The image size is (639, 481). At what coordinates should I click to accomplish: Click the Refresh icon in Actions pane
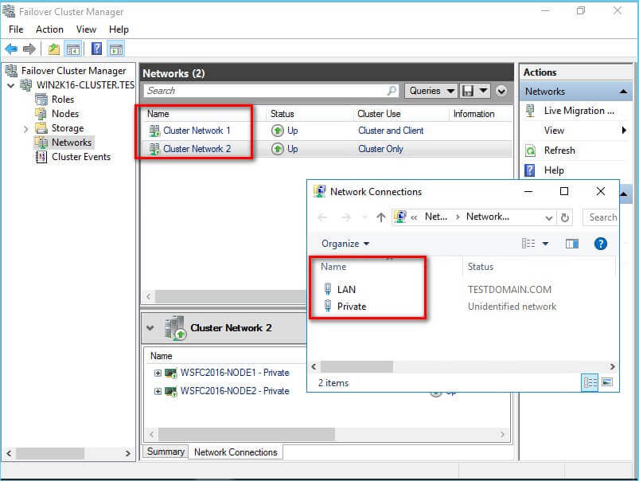click(530, 151)
